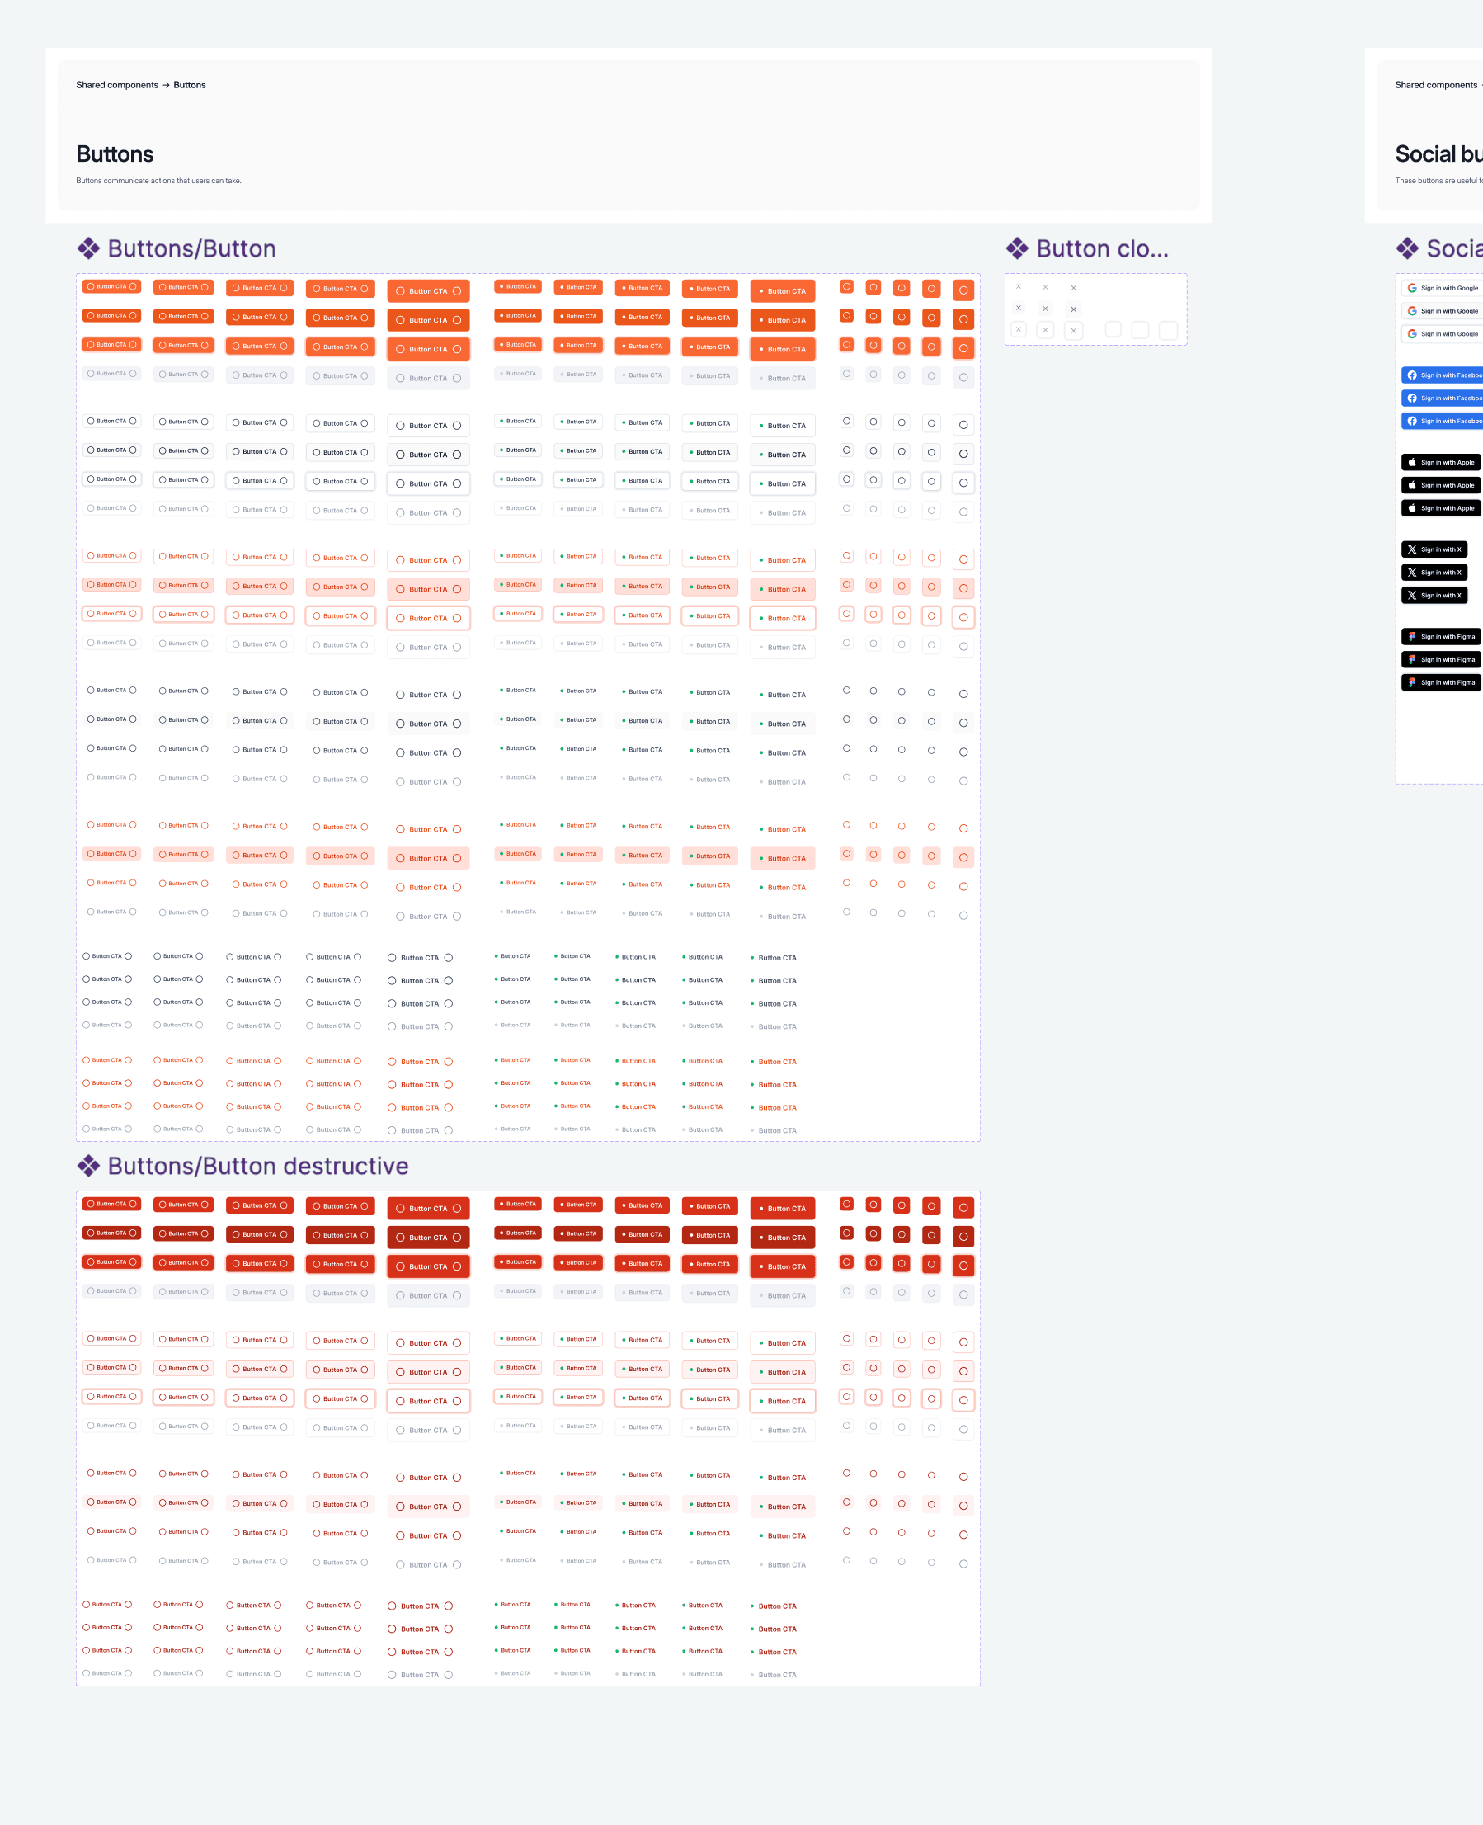Click Google logo in topmost Sign in with Google button
The height and width of the screenshot is (1825, 1483).
1412,288
